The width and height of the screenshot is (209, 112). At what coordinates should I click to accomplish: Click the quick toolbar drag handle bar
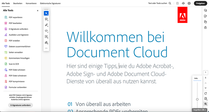pos(46,9)
